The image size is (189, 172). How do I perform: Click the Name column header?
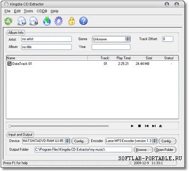(47, 58)
